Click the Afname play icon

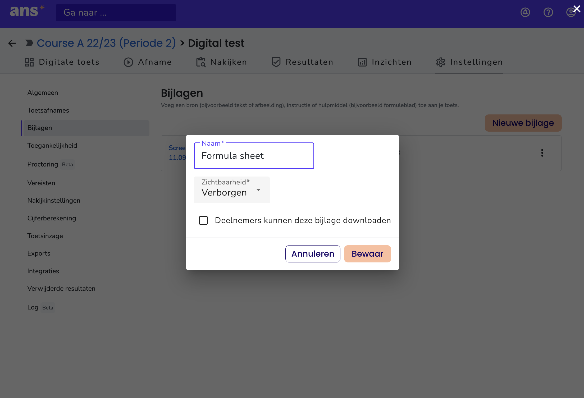(x=129, y=62)
